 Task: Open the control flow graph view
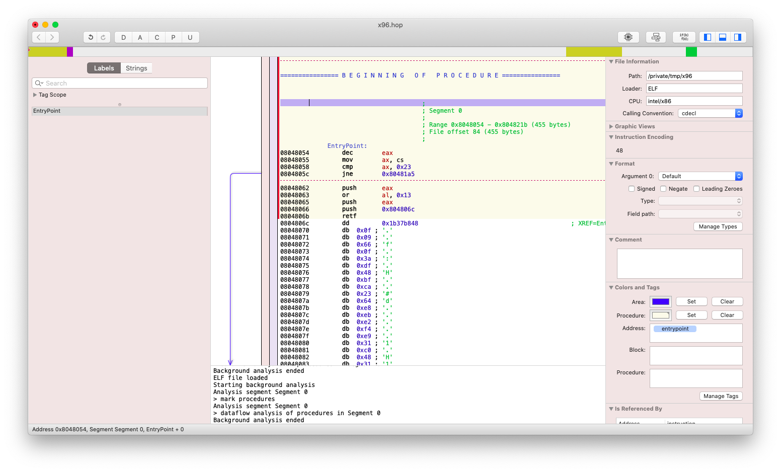tap(656, 37)
